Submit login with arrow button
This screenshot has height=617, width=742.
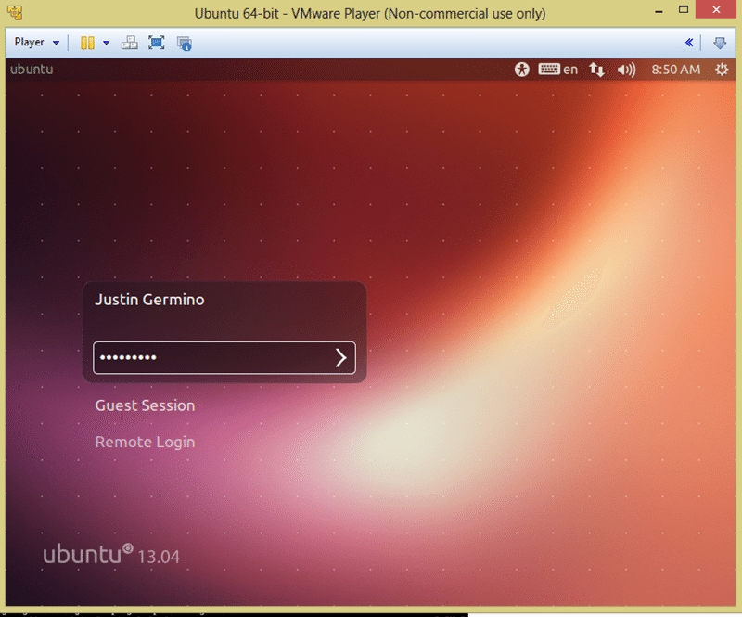[x=341, y=357]
